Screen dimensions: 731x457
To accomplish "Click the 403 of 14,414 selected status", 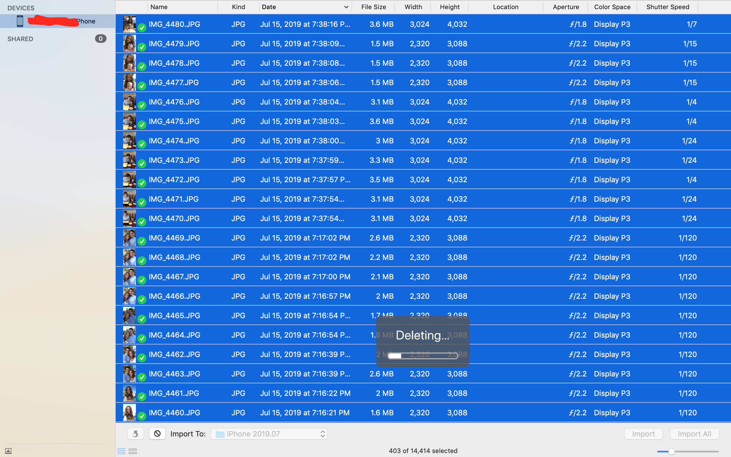I will pos(423,451).
